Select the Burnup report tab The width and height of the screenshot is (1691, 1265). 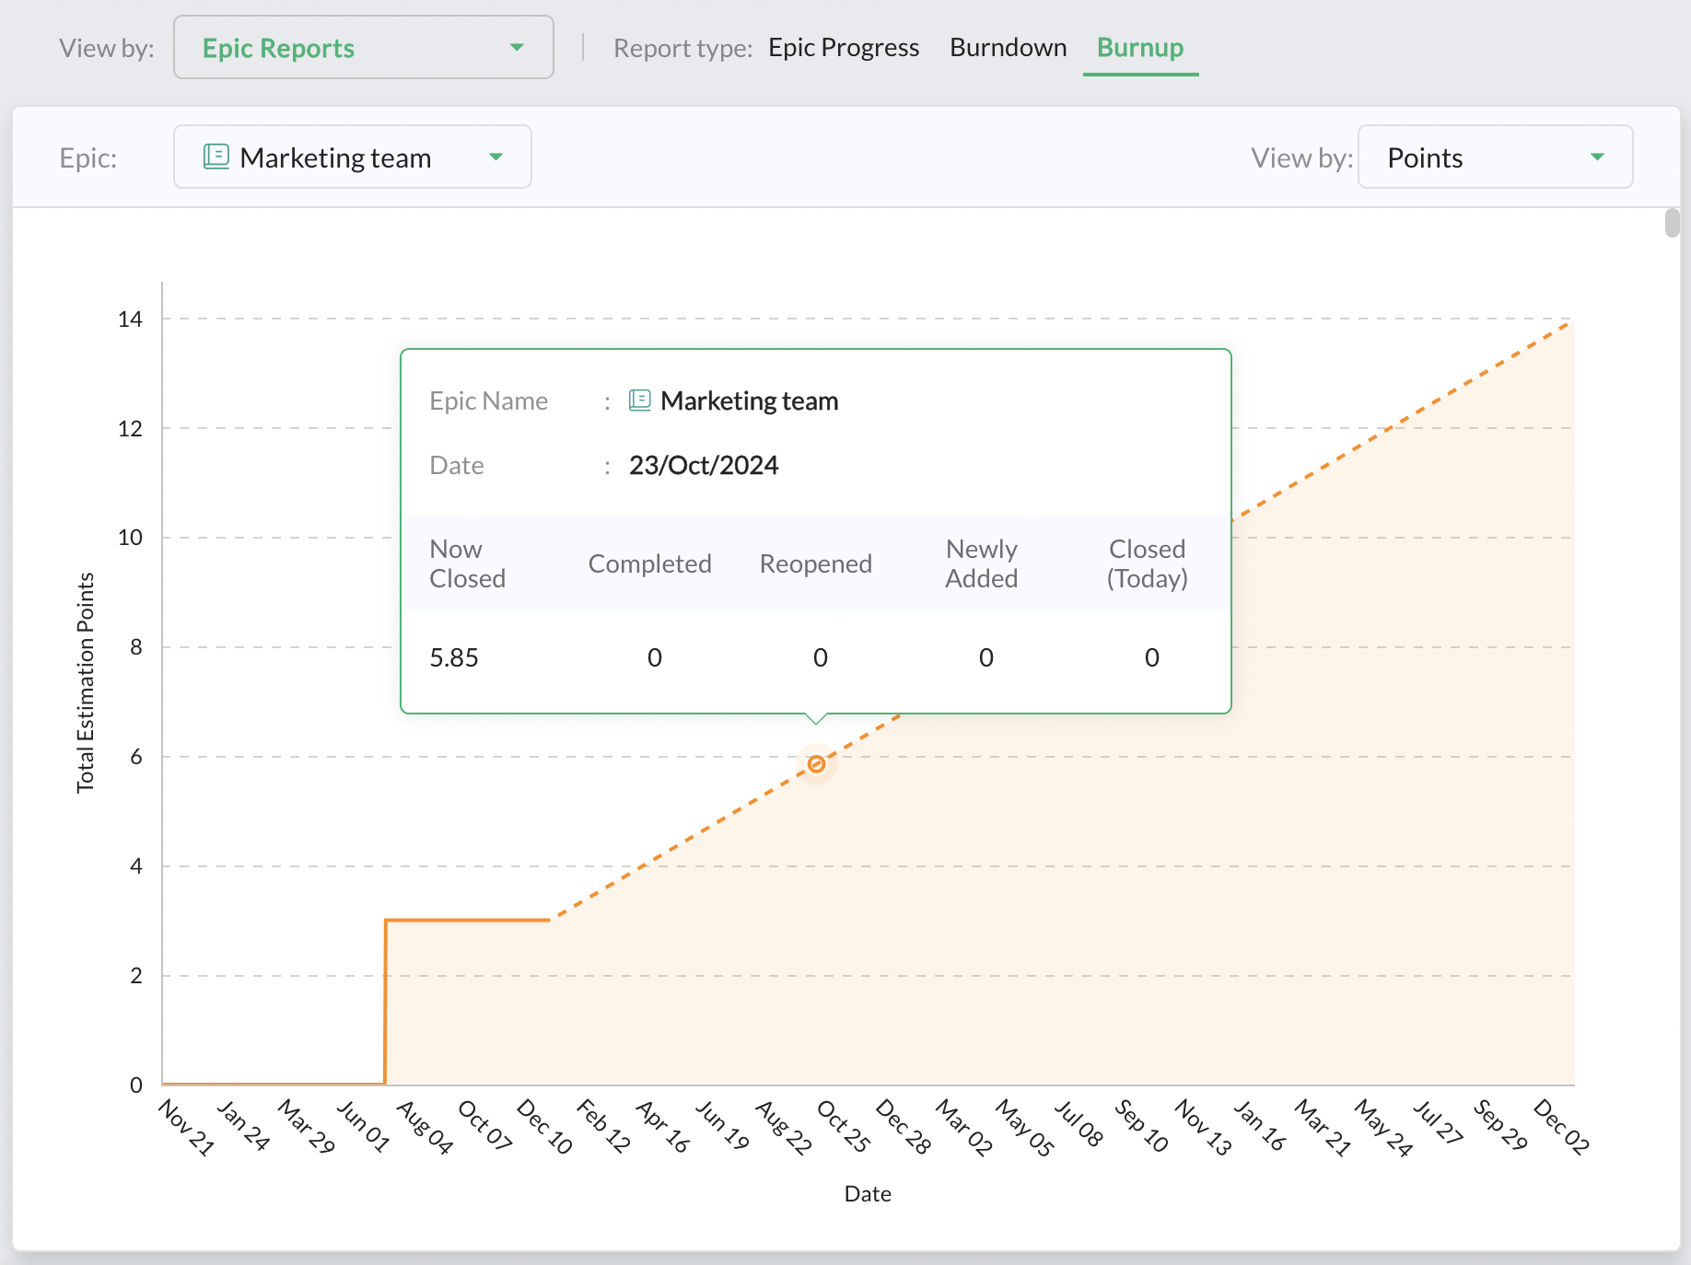point(1139,48)
